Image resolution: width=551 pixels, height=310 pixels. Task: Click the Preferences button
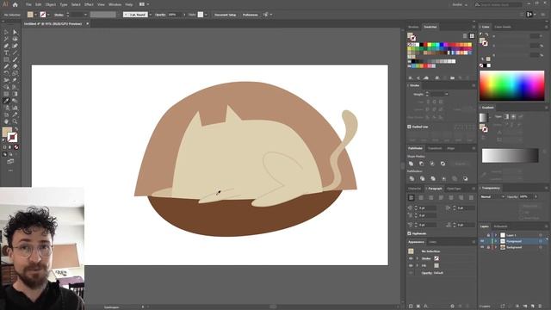251,15
